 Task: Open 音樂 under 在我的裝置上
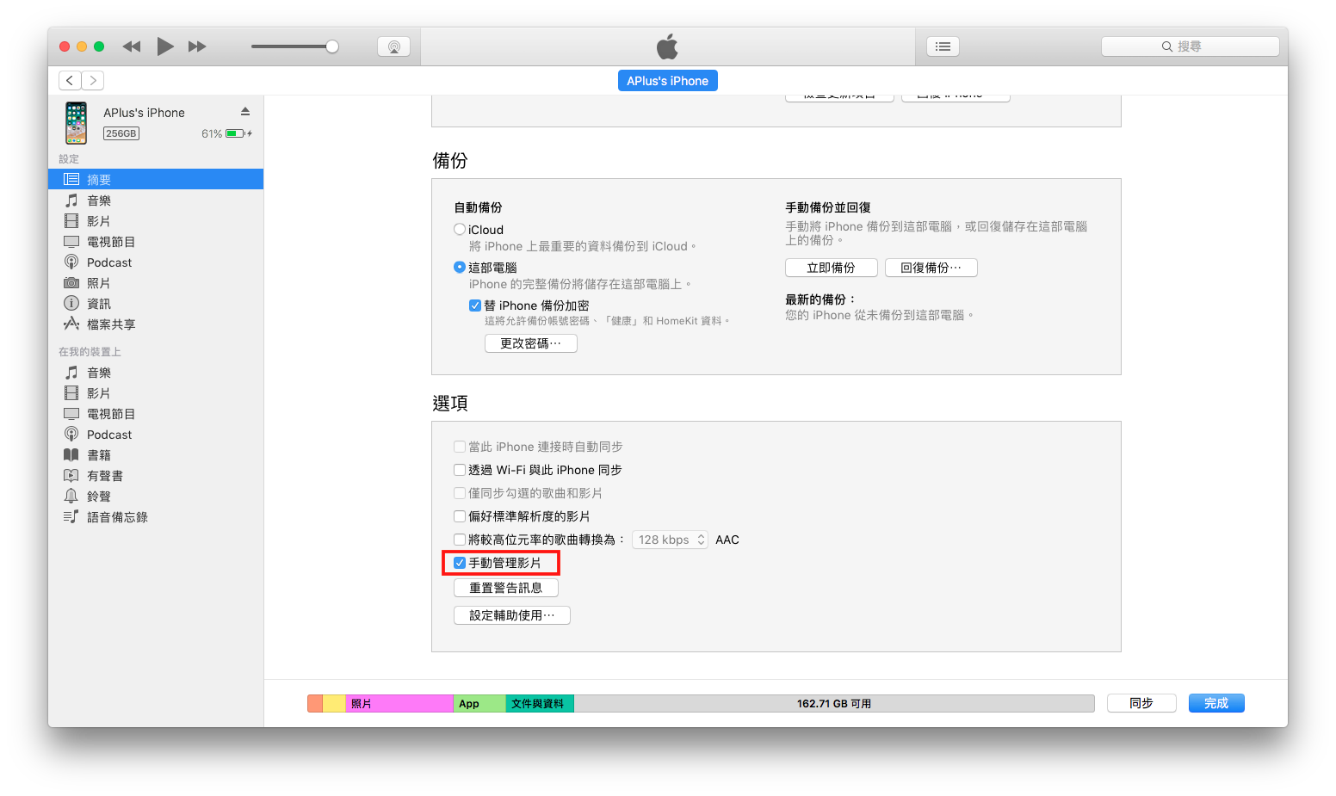[x=156, y=373]
